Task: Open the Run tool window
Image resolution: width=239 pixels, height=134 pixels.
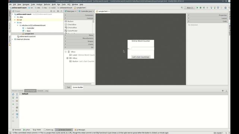Action: coord(27,130)
